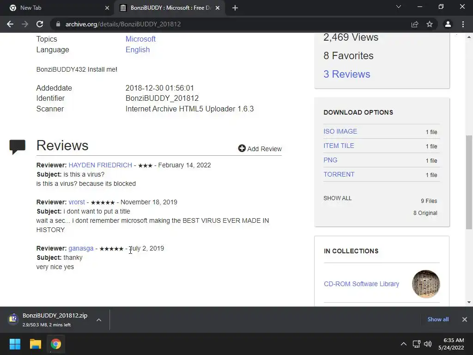473x355 pixels.
Task: Click the lock icon in the address bar
Action: point(58,24)
